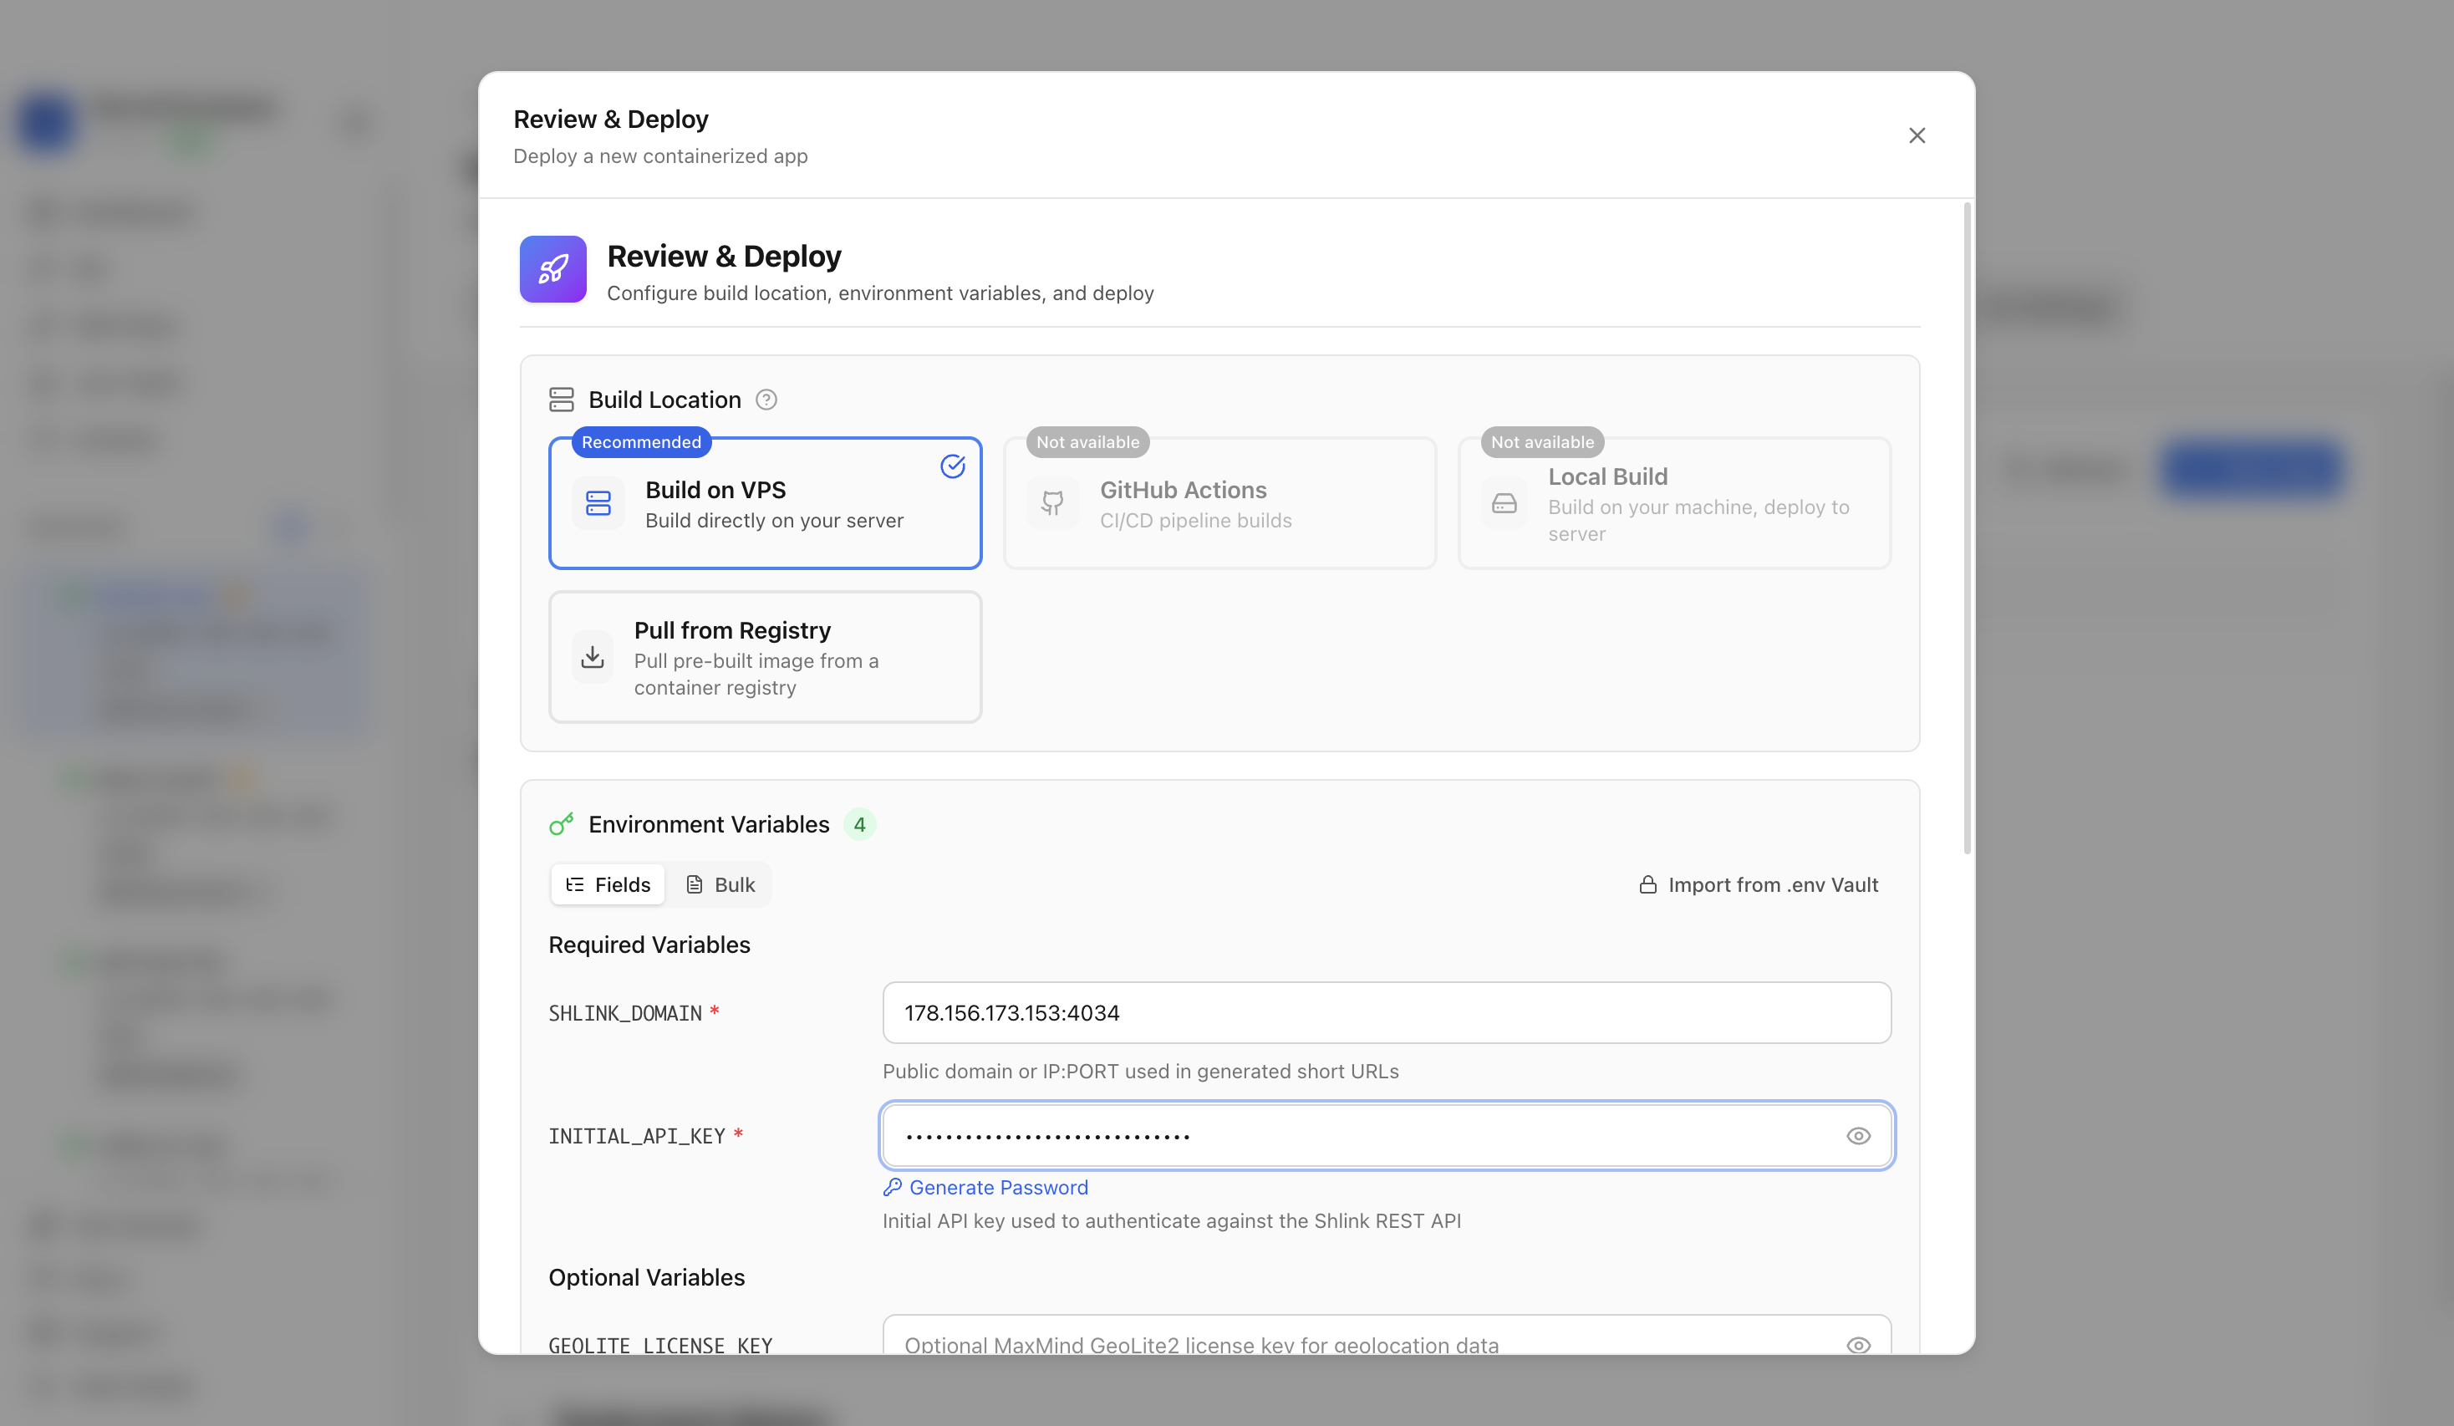This screenshot has height=1426, width=2454.
Task: Click the Pull from Registry download icon
Action: click(592, 658)
